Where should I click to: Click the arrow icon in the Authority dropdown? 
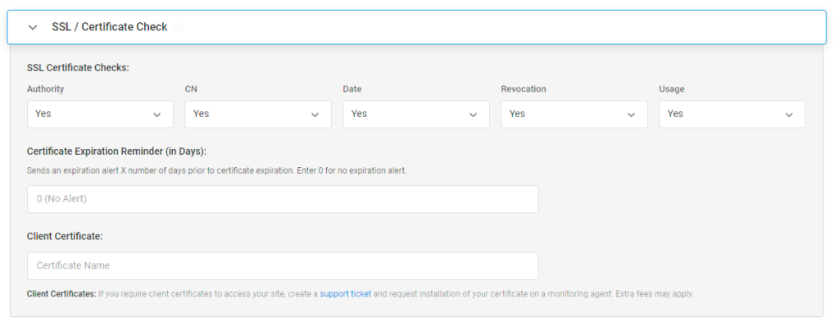point(157,115)
